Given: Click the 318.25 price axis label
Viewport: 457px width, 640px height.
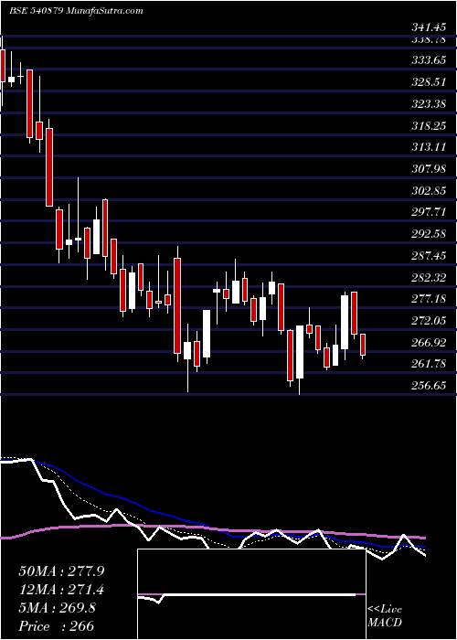Looking at the screenshot, I should [428, 126].
